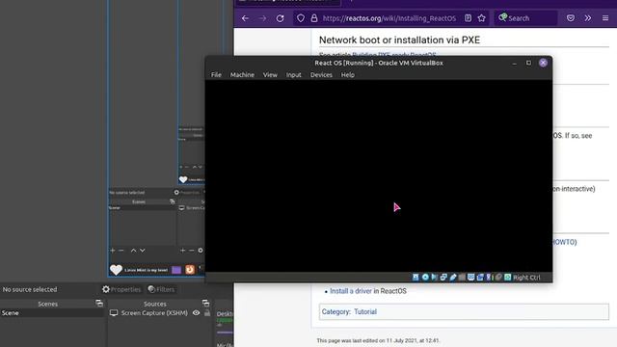
Task: Click the OBS Sources panel header
Action: pos(155,304)
